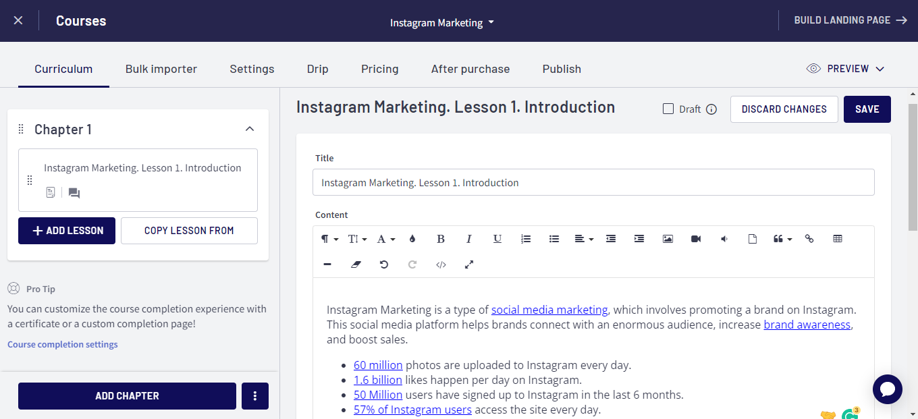Viewport: 918px width, 419px height.
Task: Apply italic formatting in content editor
Action: pos(469,239)
